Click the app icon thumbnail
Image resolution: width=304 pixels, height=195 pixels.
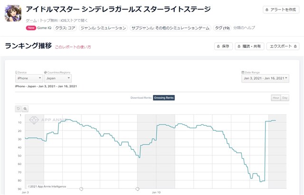coord(13,13)
